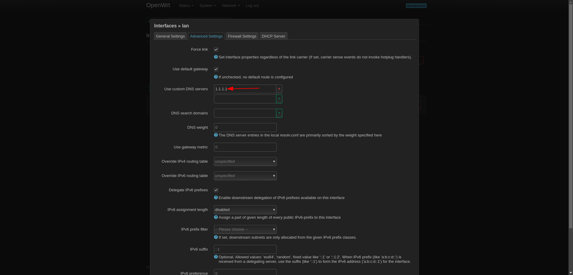Click the 'DNS search domains' label

click(190, 113)
